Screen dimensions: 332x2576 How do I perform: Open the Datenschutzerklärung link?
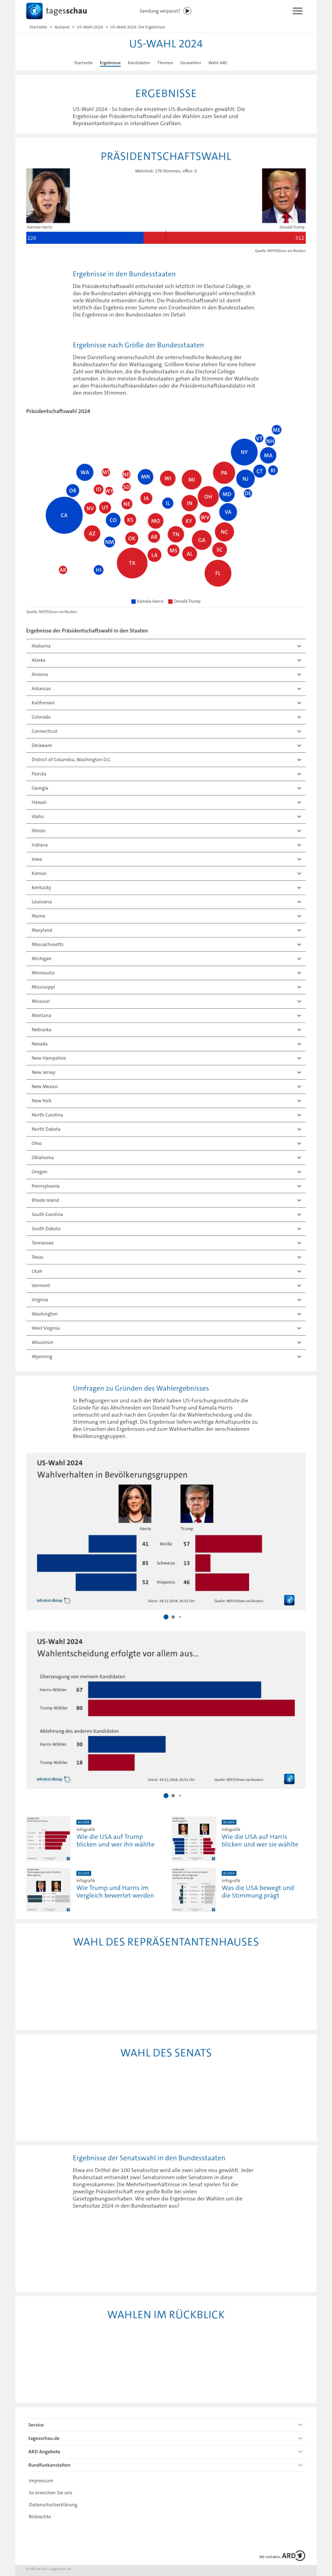pyautogui.click(x=52, y=2505)
